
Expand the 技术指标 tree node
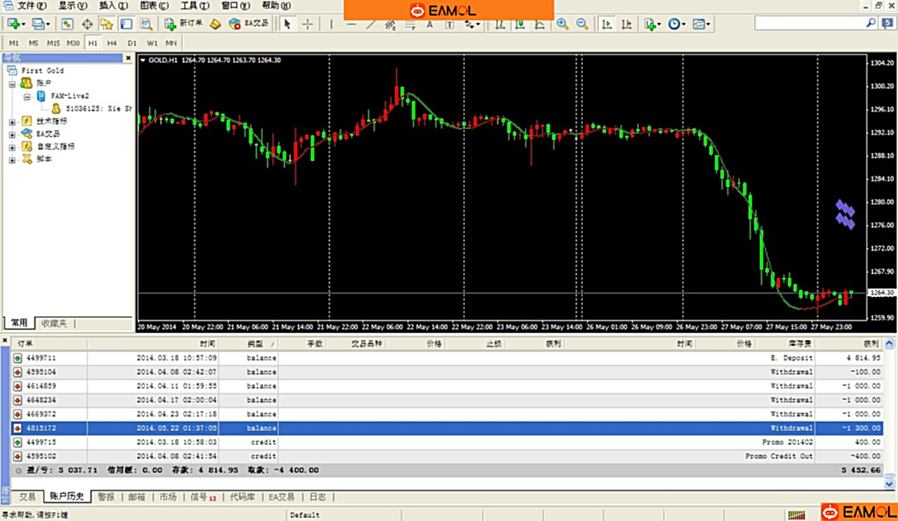click(x=12, y=121)
